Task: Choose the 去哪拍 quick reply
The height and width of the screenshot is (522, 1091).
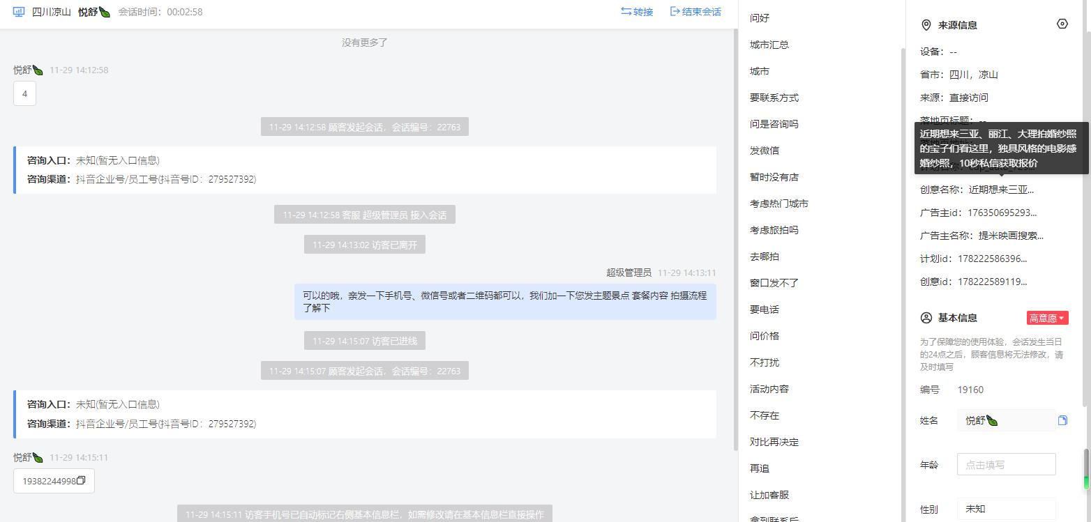Action: point(765,256)
